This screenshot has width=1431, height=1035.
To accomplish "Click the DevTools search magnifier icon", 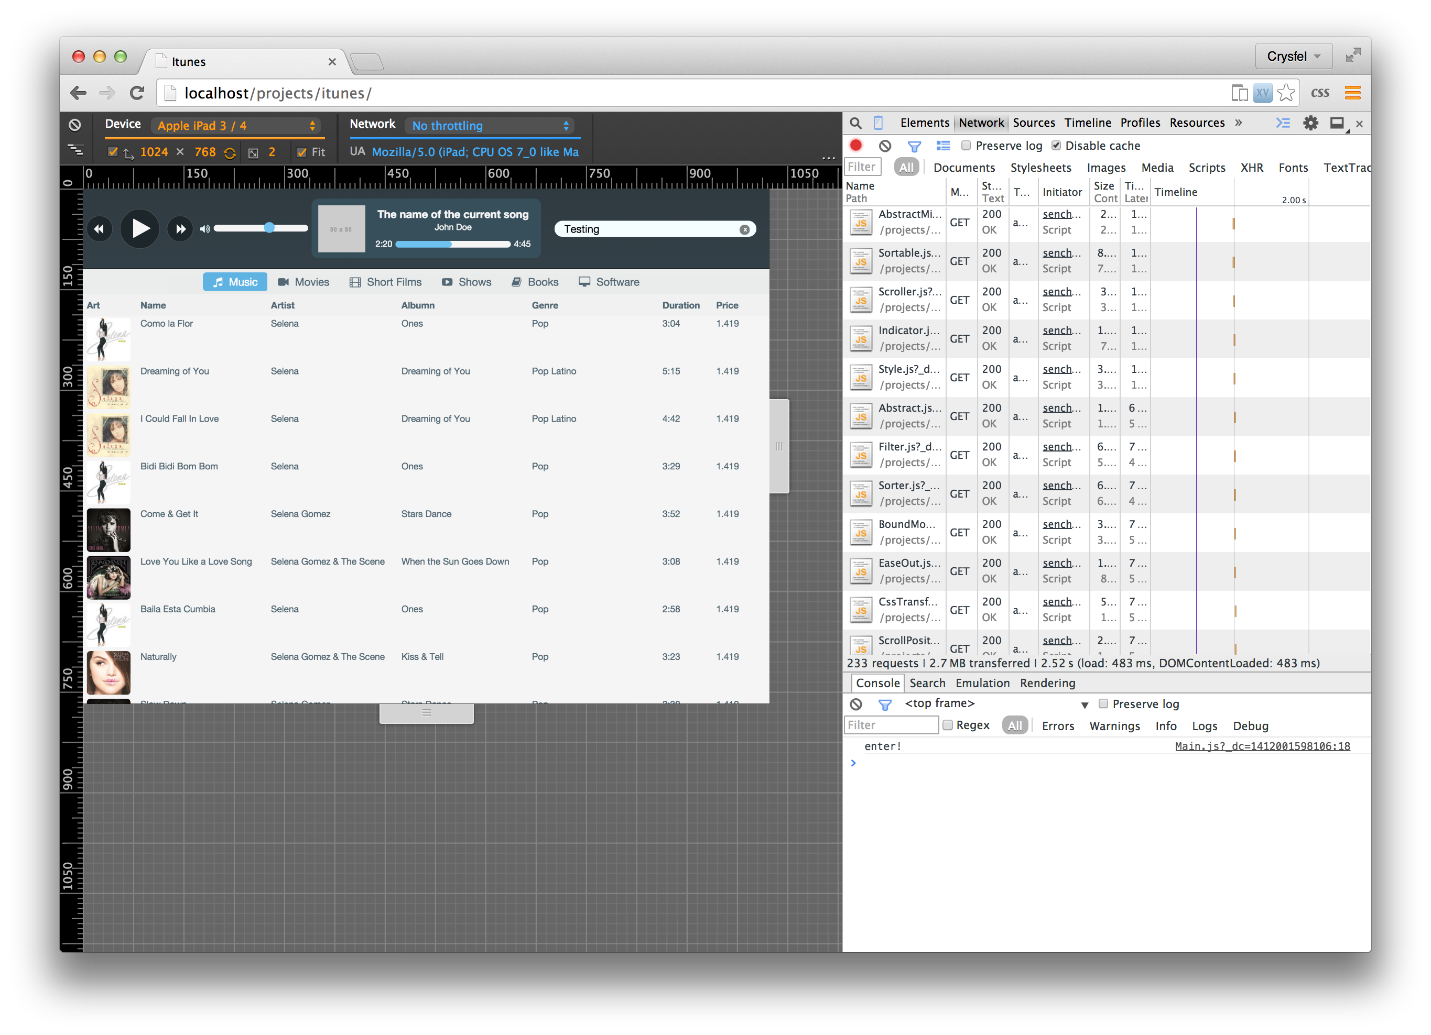I will click(855, 123).
